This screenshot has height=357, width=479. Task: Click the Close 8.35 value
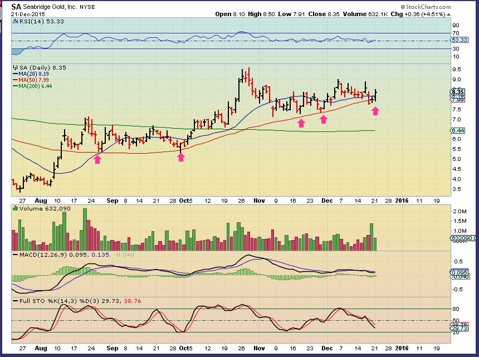[324, 14]
